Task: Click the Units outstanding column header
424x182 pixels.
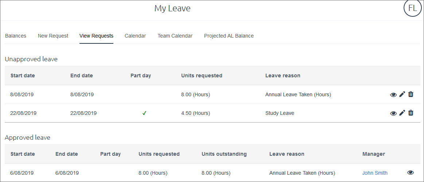Action: (224, 154)
